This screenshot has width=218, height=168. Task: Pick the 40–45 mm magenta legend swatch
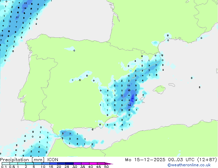coord(93,164)
